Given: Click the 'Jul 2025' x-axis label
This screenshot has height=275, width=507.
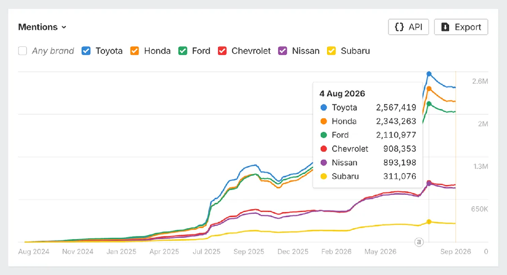Looking at the screenshot, I should coord(207,252).
